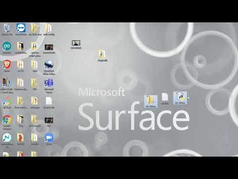Select the multicolored pinwheel shortcut above Chrome
This screenshot has width=238, height=179.
tap(7, 102)
